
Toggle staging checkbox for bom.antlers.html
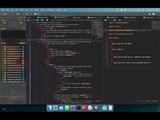[23, 75]
